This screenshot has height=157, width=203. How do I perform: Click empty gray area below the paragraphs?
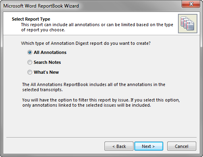(x=101, y=122)
